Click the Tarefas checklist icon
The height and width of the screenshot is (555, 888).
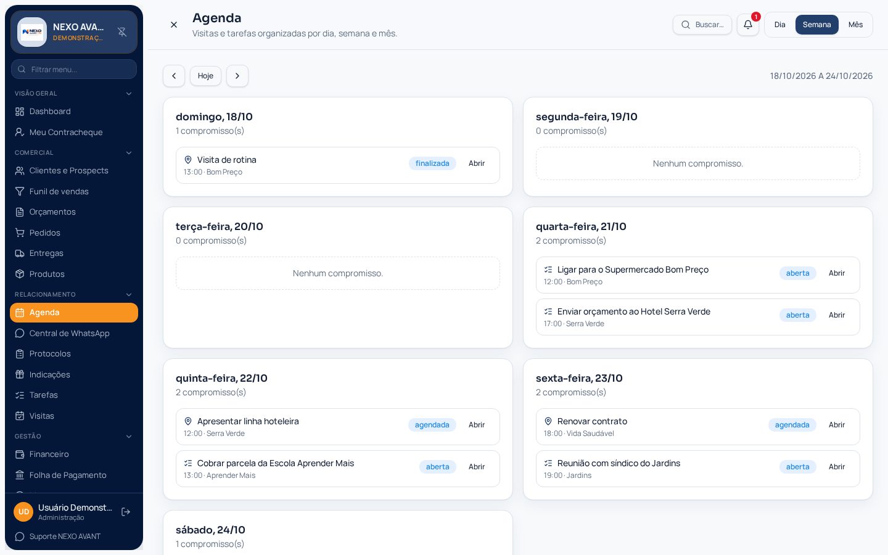coord(20,395)
